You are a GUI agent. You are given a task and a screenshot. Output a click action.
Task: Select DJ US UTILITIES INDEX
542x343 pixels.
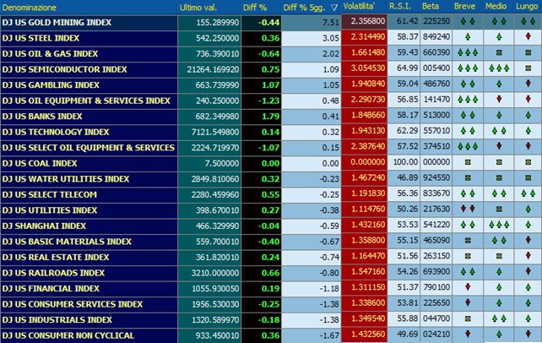click(50, 210)
